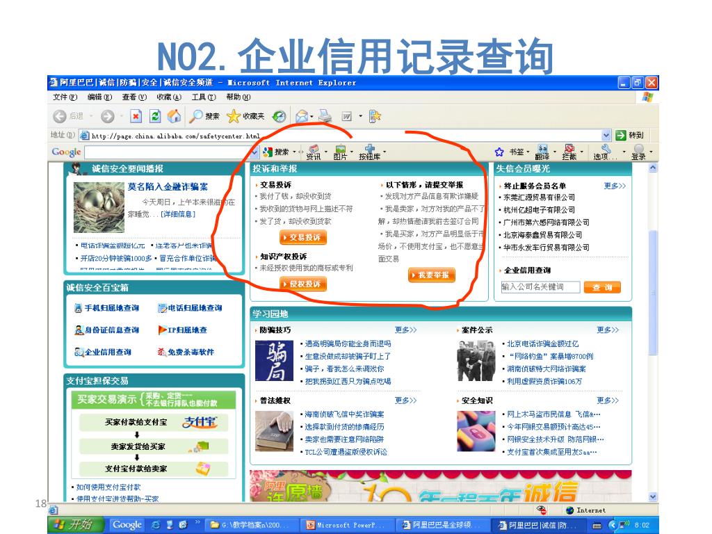Viewport: 712px width, 534px height.
Task: Click the orange 交易投诉 button
Action: [x=303, y=238]
